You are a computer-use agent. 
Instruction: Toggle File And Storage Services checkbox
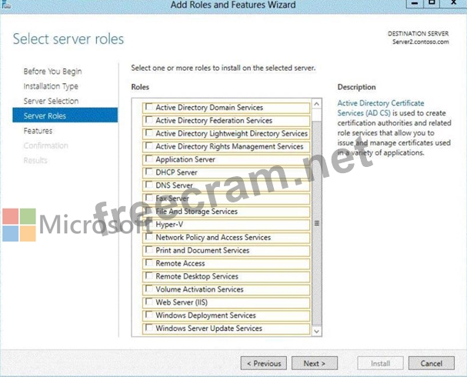click(149, 211)
